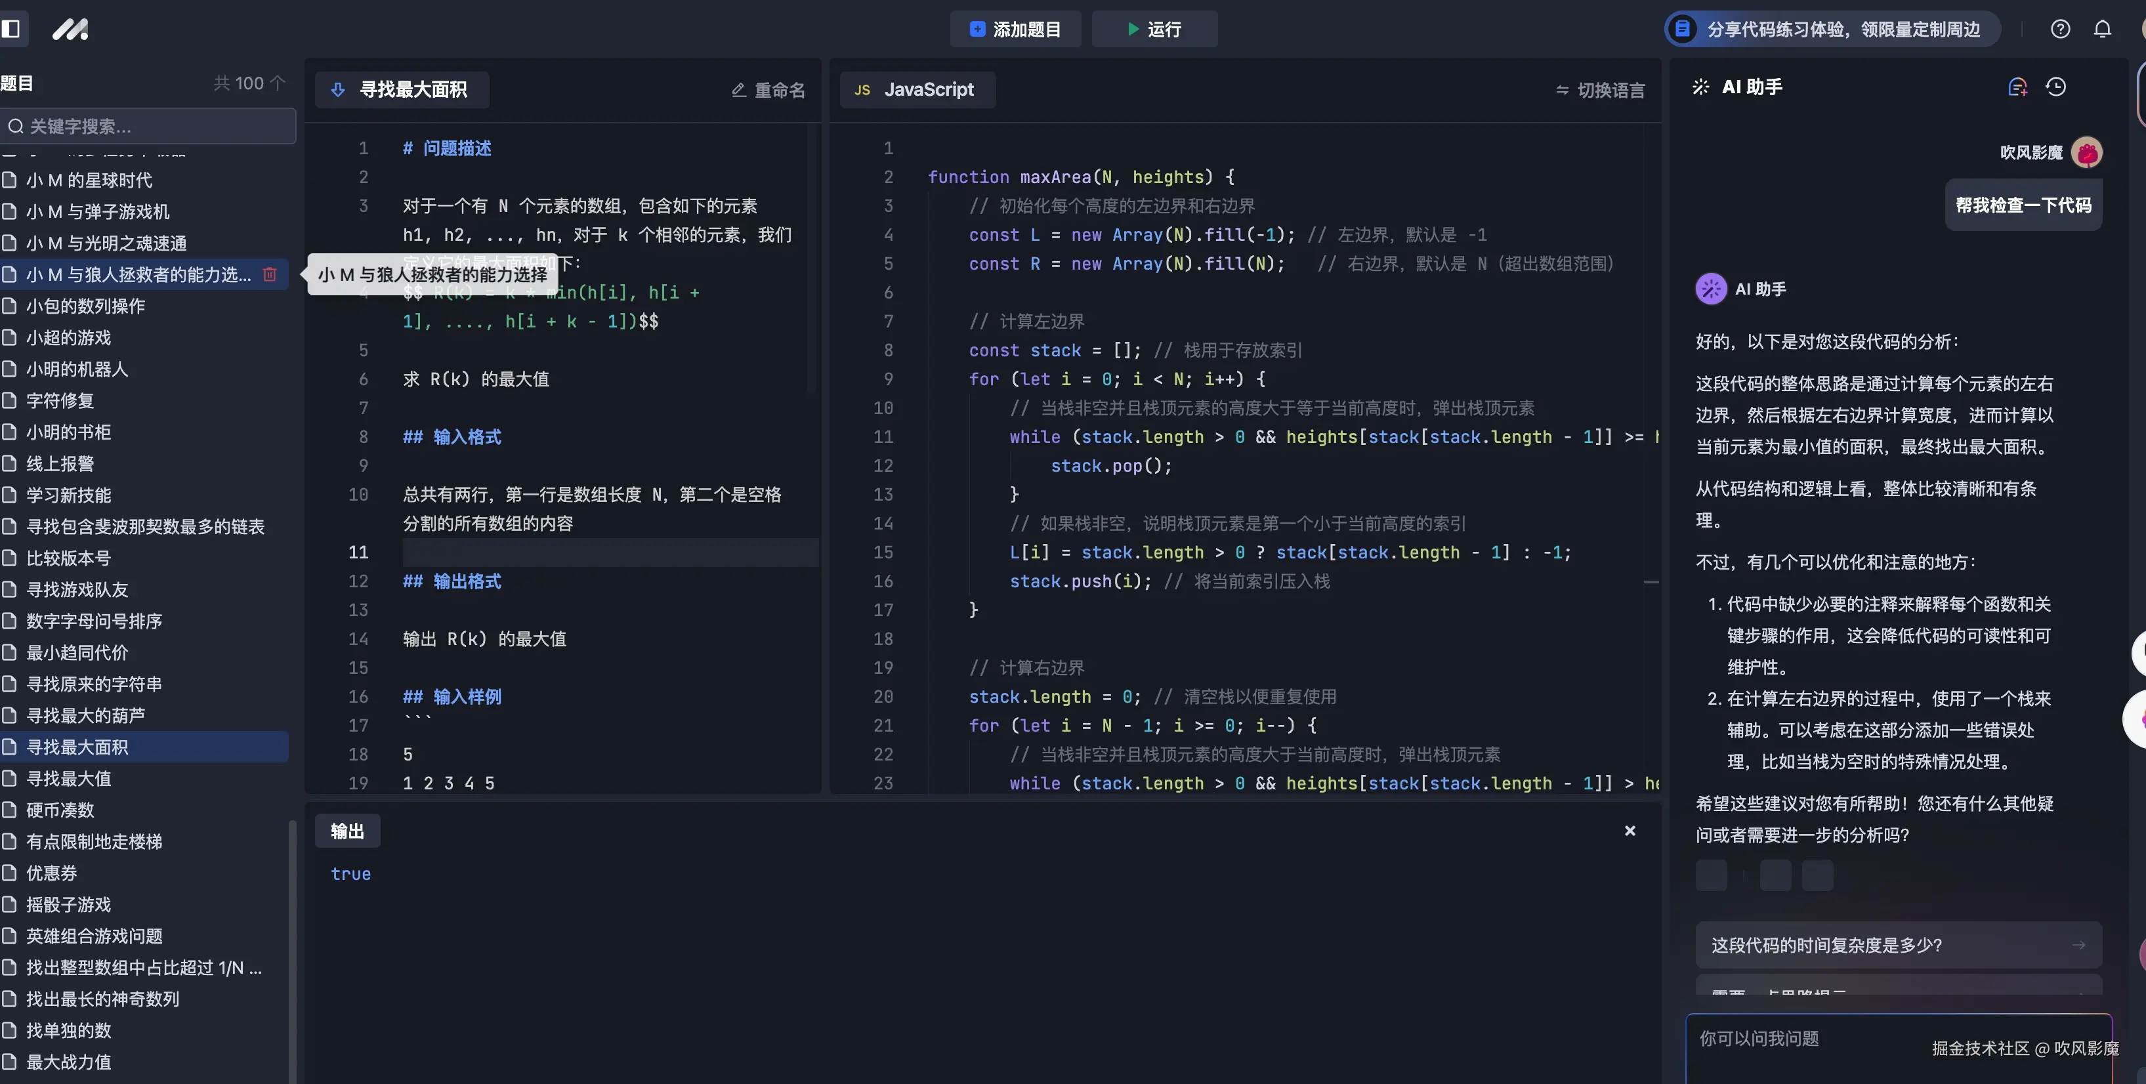Submit question via arrow in suggestion chip

pos(2079,944)
